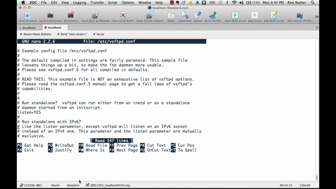Viewport: 336px width, 189px height.
Task: Click the Ron Nutter user menu
Action: tap(297, 3)
